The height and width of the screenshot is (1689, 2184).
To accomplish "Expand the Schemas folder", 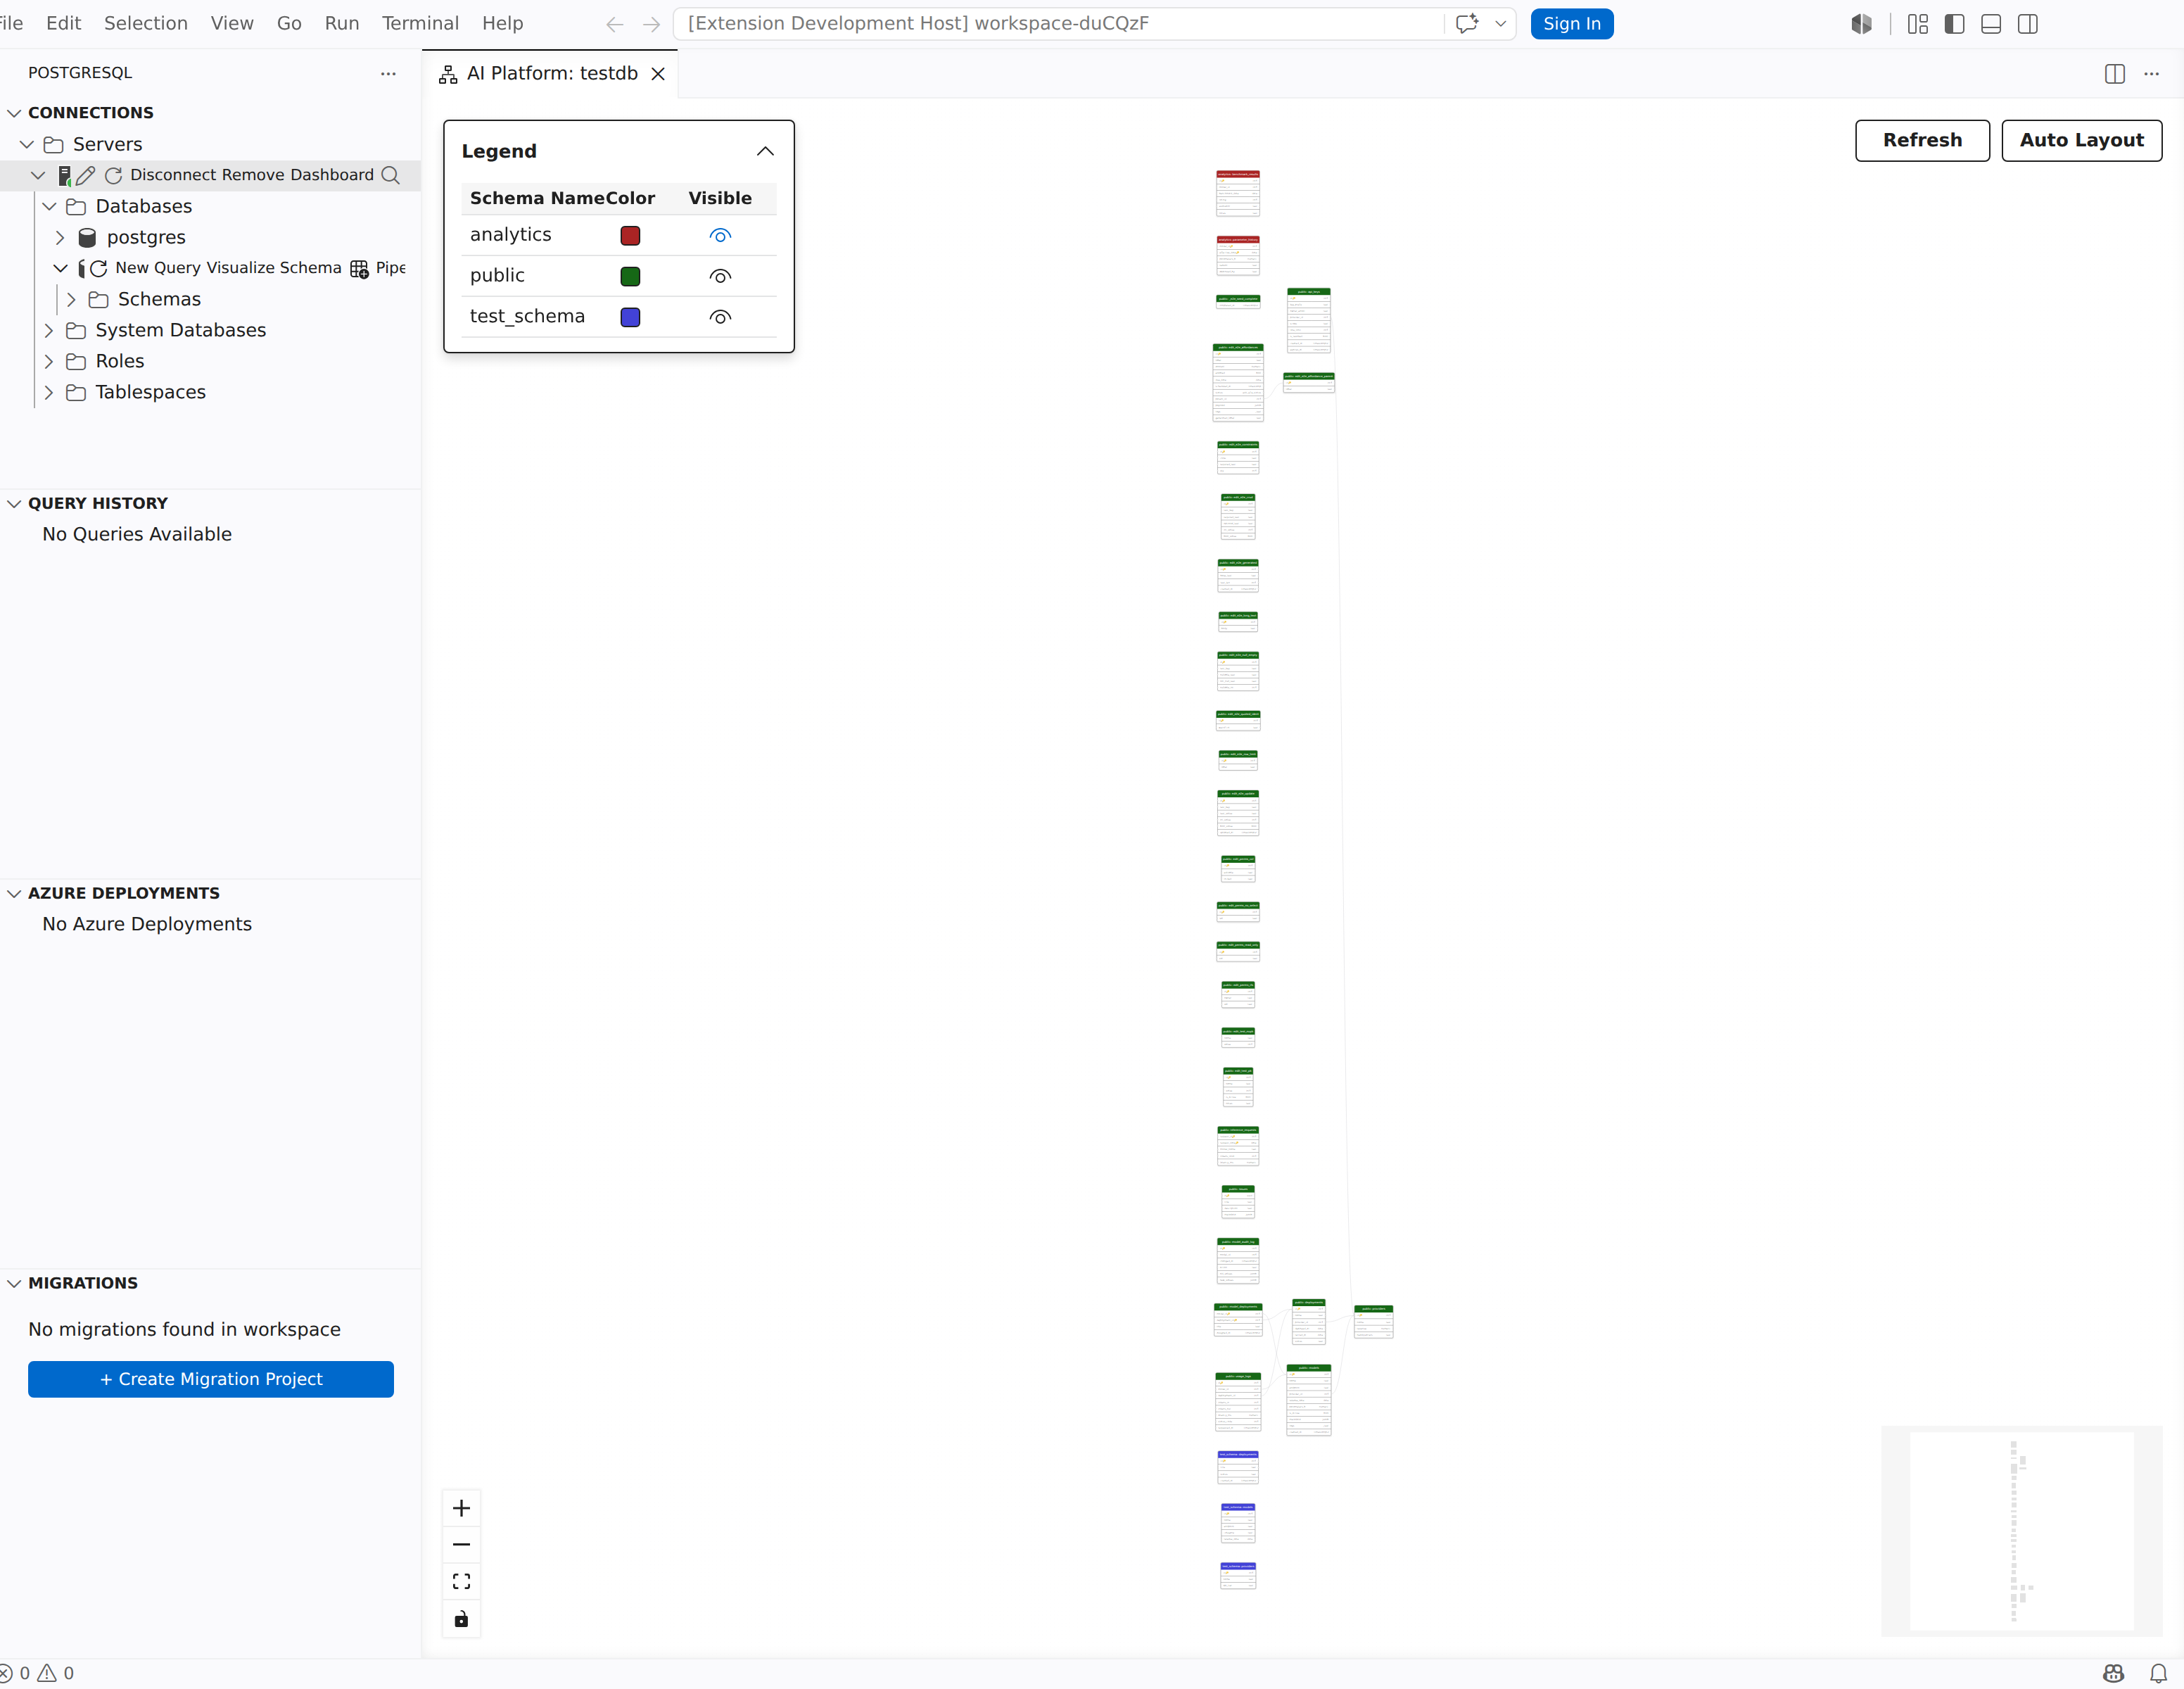I will coord(71,299).
